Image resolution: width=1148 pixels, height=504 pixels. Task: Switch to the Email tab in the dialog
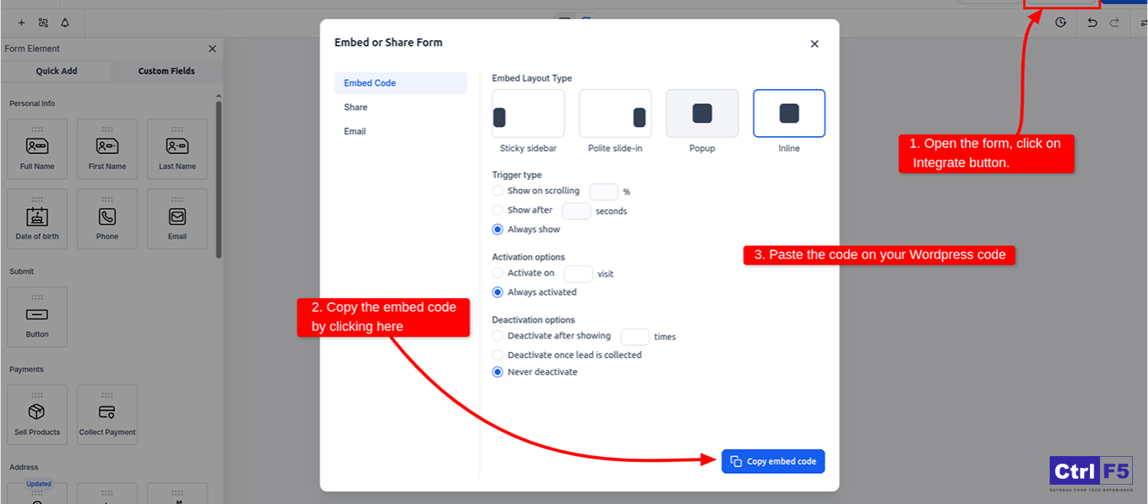click(355, 132)
